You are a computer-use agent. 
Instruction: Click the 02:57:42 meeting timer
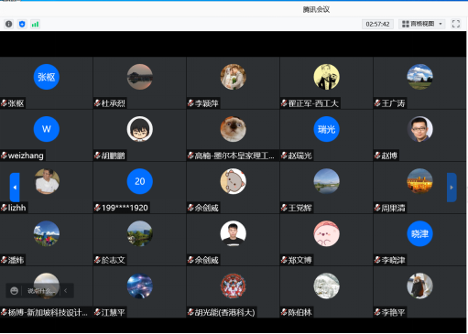(x=377, y=24)
